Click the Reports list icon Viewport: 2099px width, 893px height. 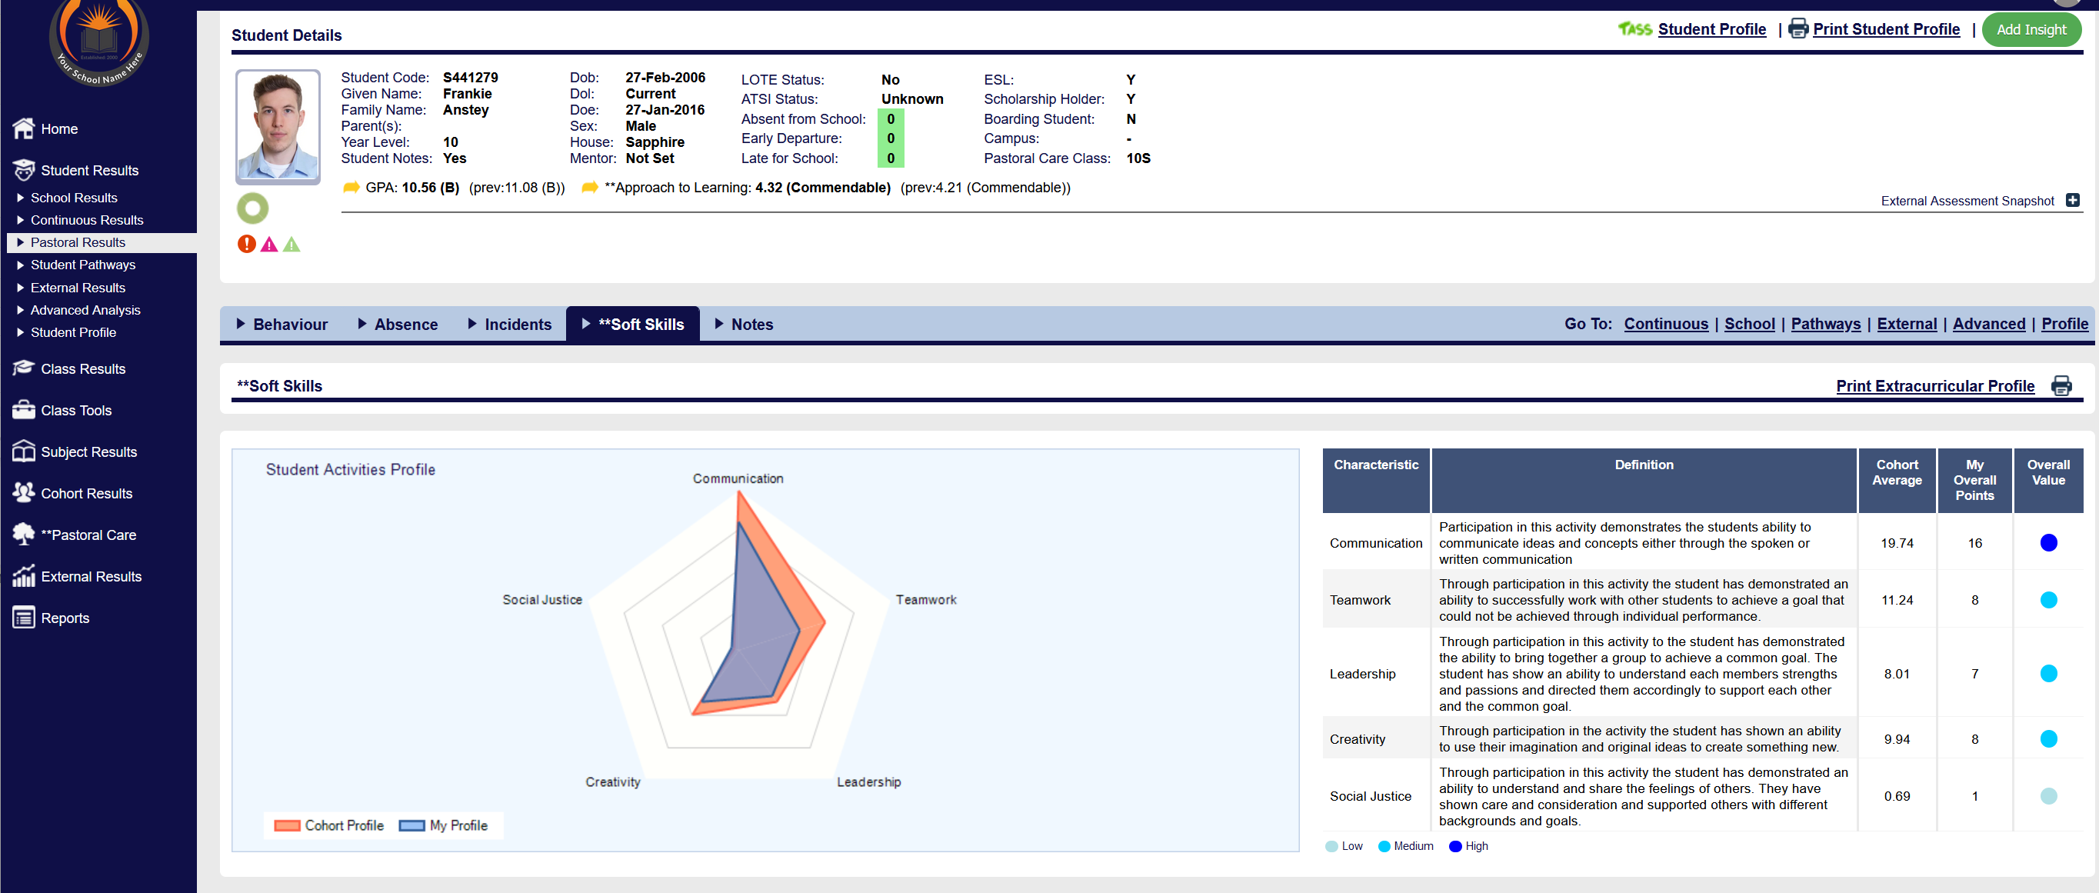[24, 618]
